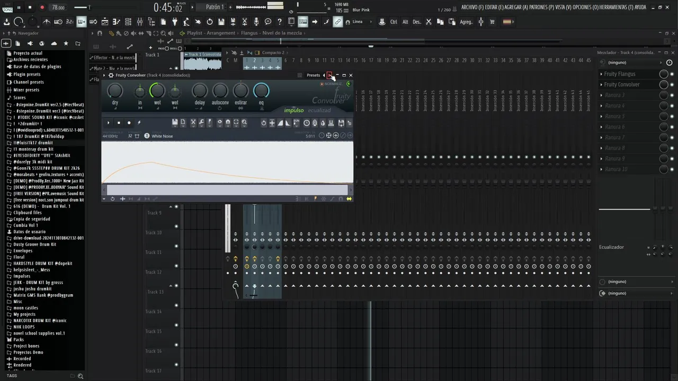Add new pattern with plus button
Viewport: 678px width, 381px height.
pyautogui.click(x=229, y=7)
